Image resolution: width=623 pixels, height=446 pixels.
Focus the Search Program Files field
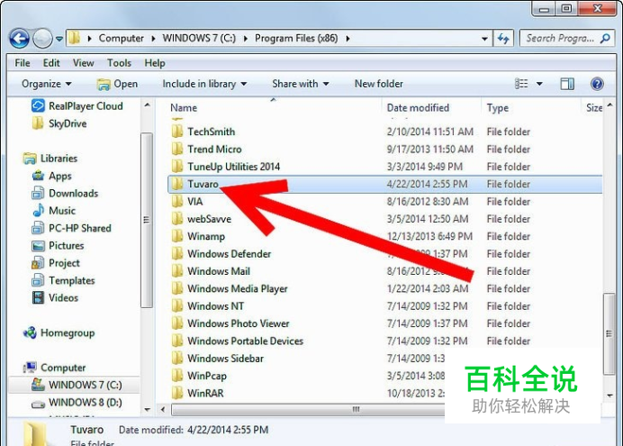567,39
